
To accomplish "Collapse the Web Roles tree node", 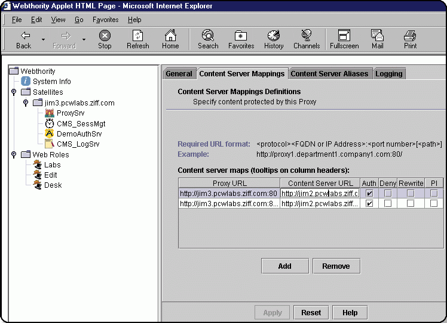I will click(14, 155).
